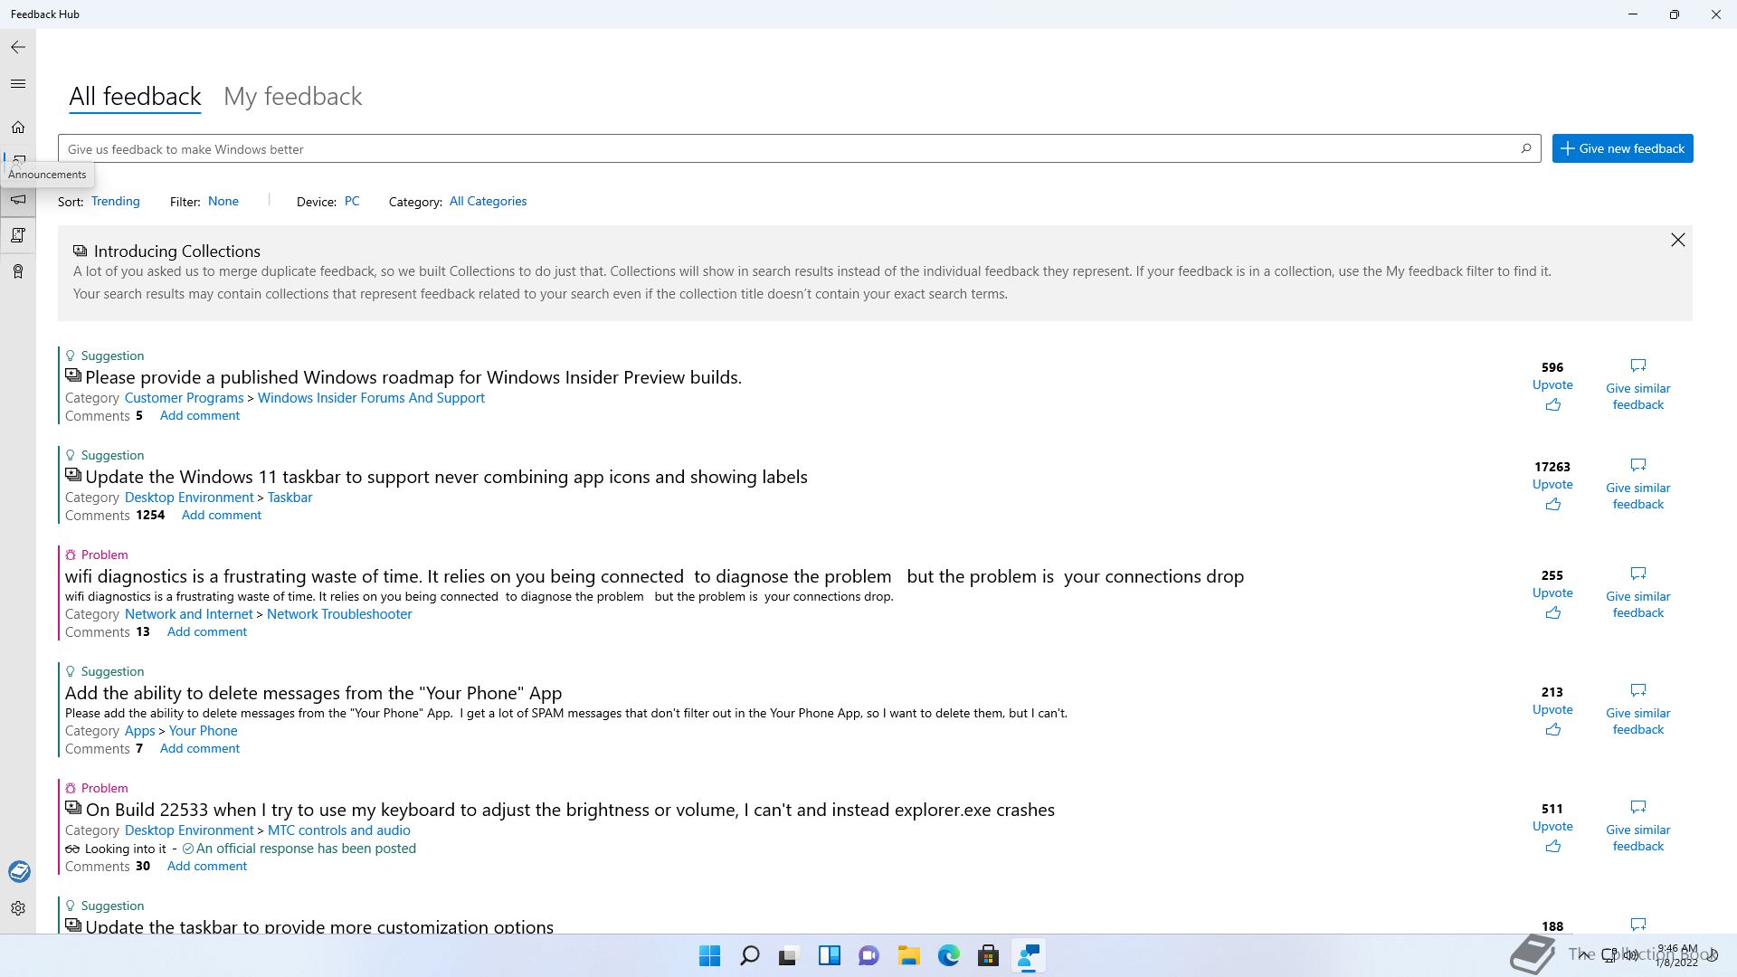Open Windows Insider Forums And Support link

tap(371, 398)
